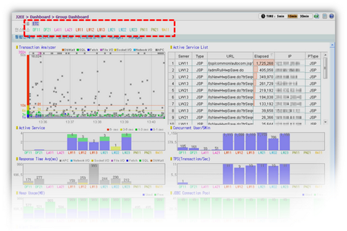This screenshot has height=231, width=347.
Task: Select the DF11 instance in the instance bar
Action: pos(36,30)
